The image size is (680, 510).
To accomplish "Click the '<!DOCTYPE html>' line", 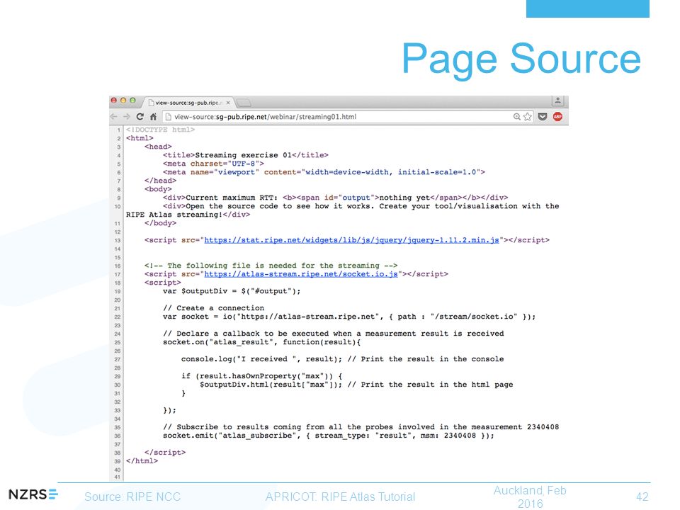I will 161,130.
